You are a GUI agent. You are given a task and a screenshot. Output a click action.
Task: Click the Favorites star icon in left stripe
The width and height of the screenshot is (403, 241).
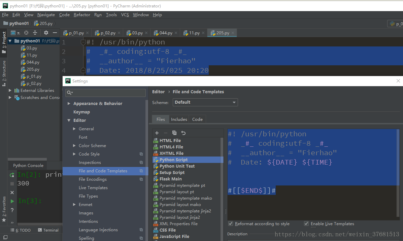coord(4,220)
